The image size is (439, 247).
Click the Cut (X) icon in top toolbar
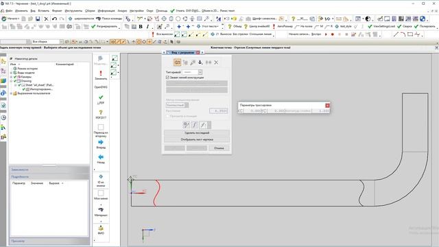[x=46, y=19]
